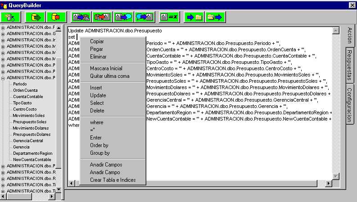Click the folder-with-outgoing-arrow toolbar icon
The width and height of the screenshot is (357, 202).
[215, 17]
